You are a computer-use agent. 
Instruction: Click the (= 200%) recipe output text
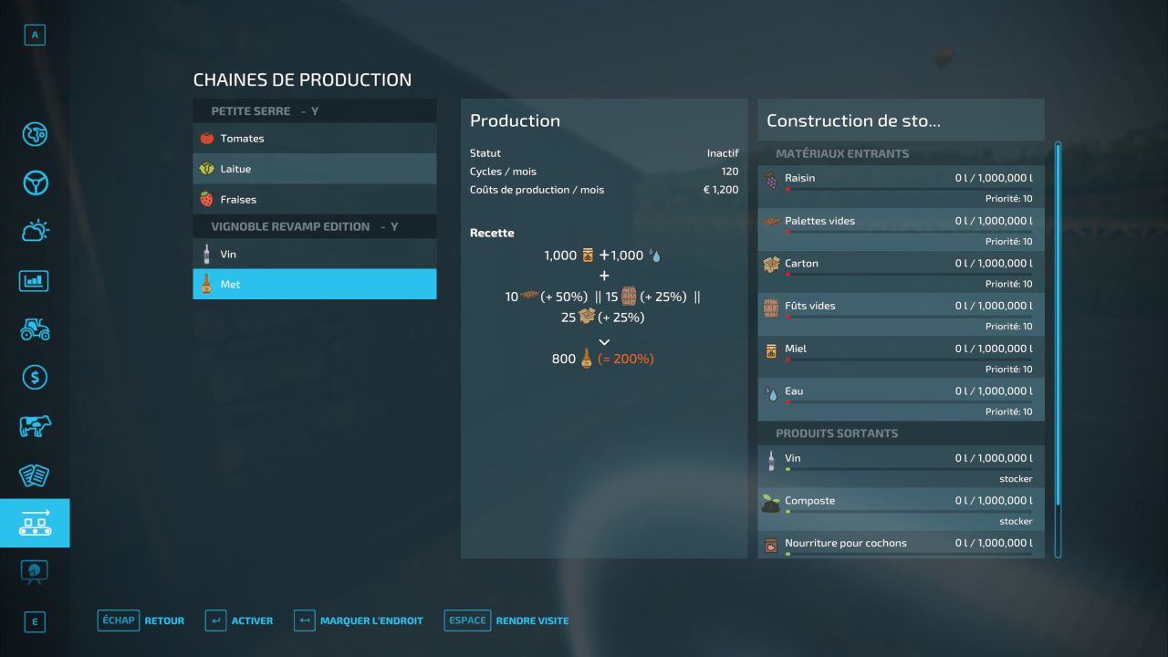[x=626, y=360]
